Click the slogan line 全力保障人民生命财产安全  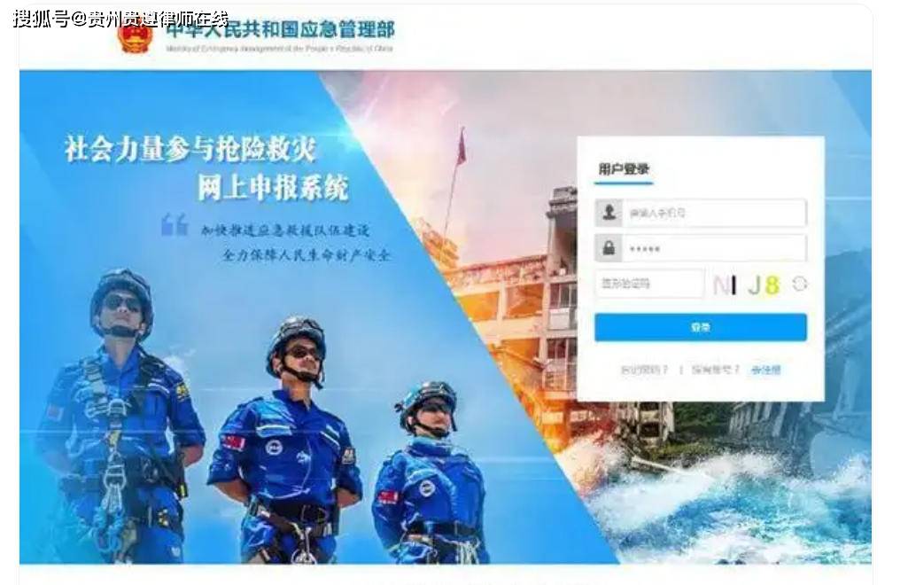point(307,255)
